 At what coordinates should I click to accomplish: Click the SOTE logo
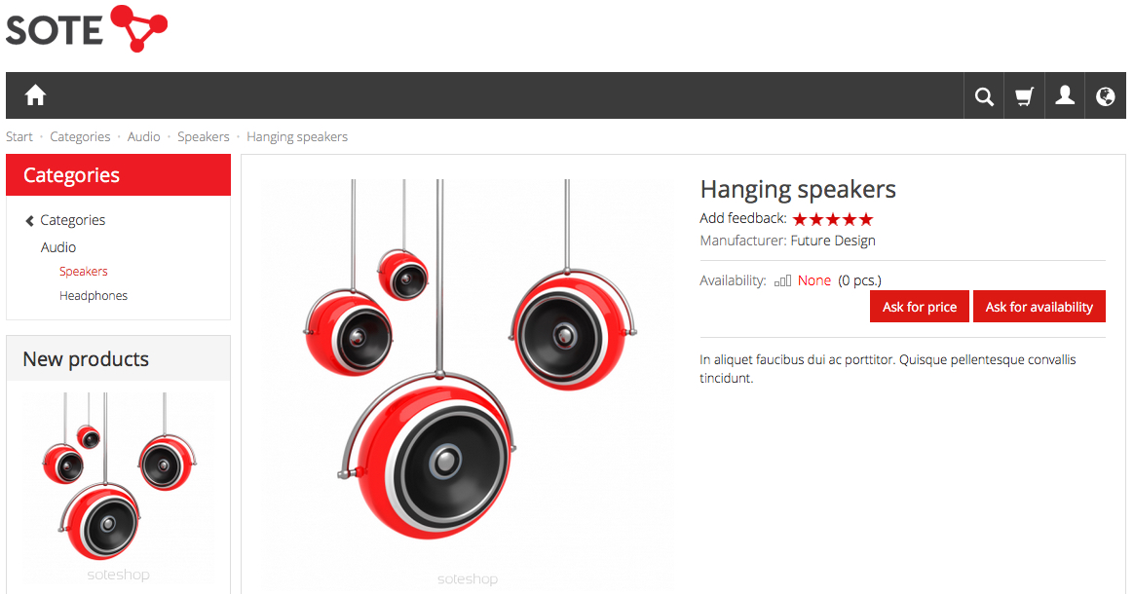[x=87, y=29]
